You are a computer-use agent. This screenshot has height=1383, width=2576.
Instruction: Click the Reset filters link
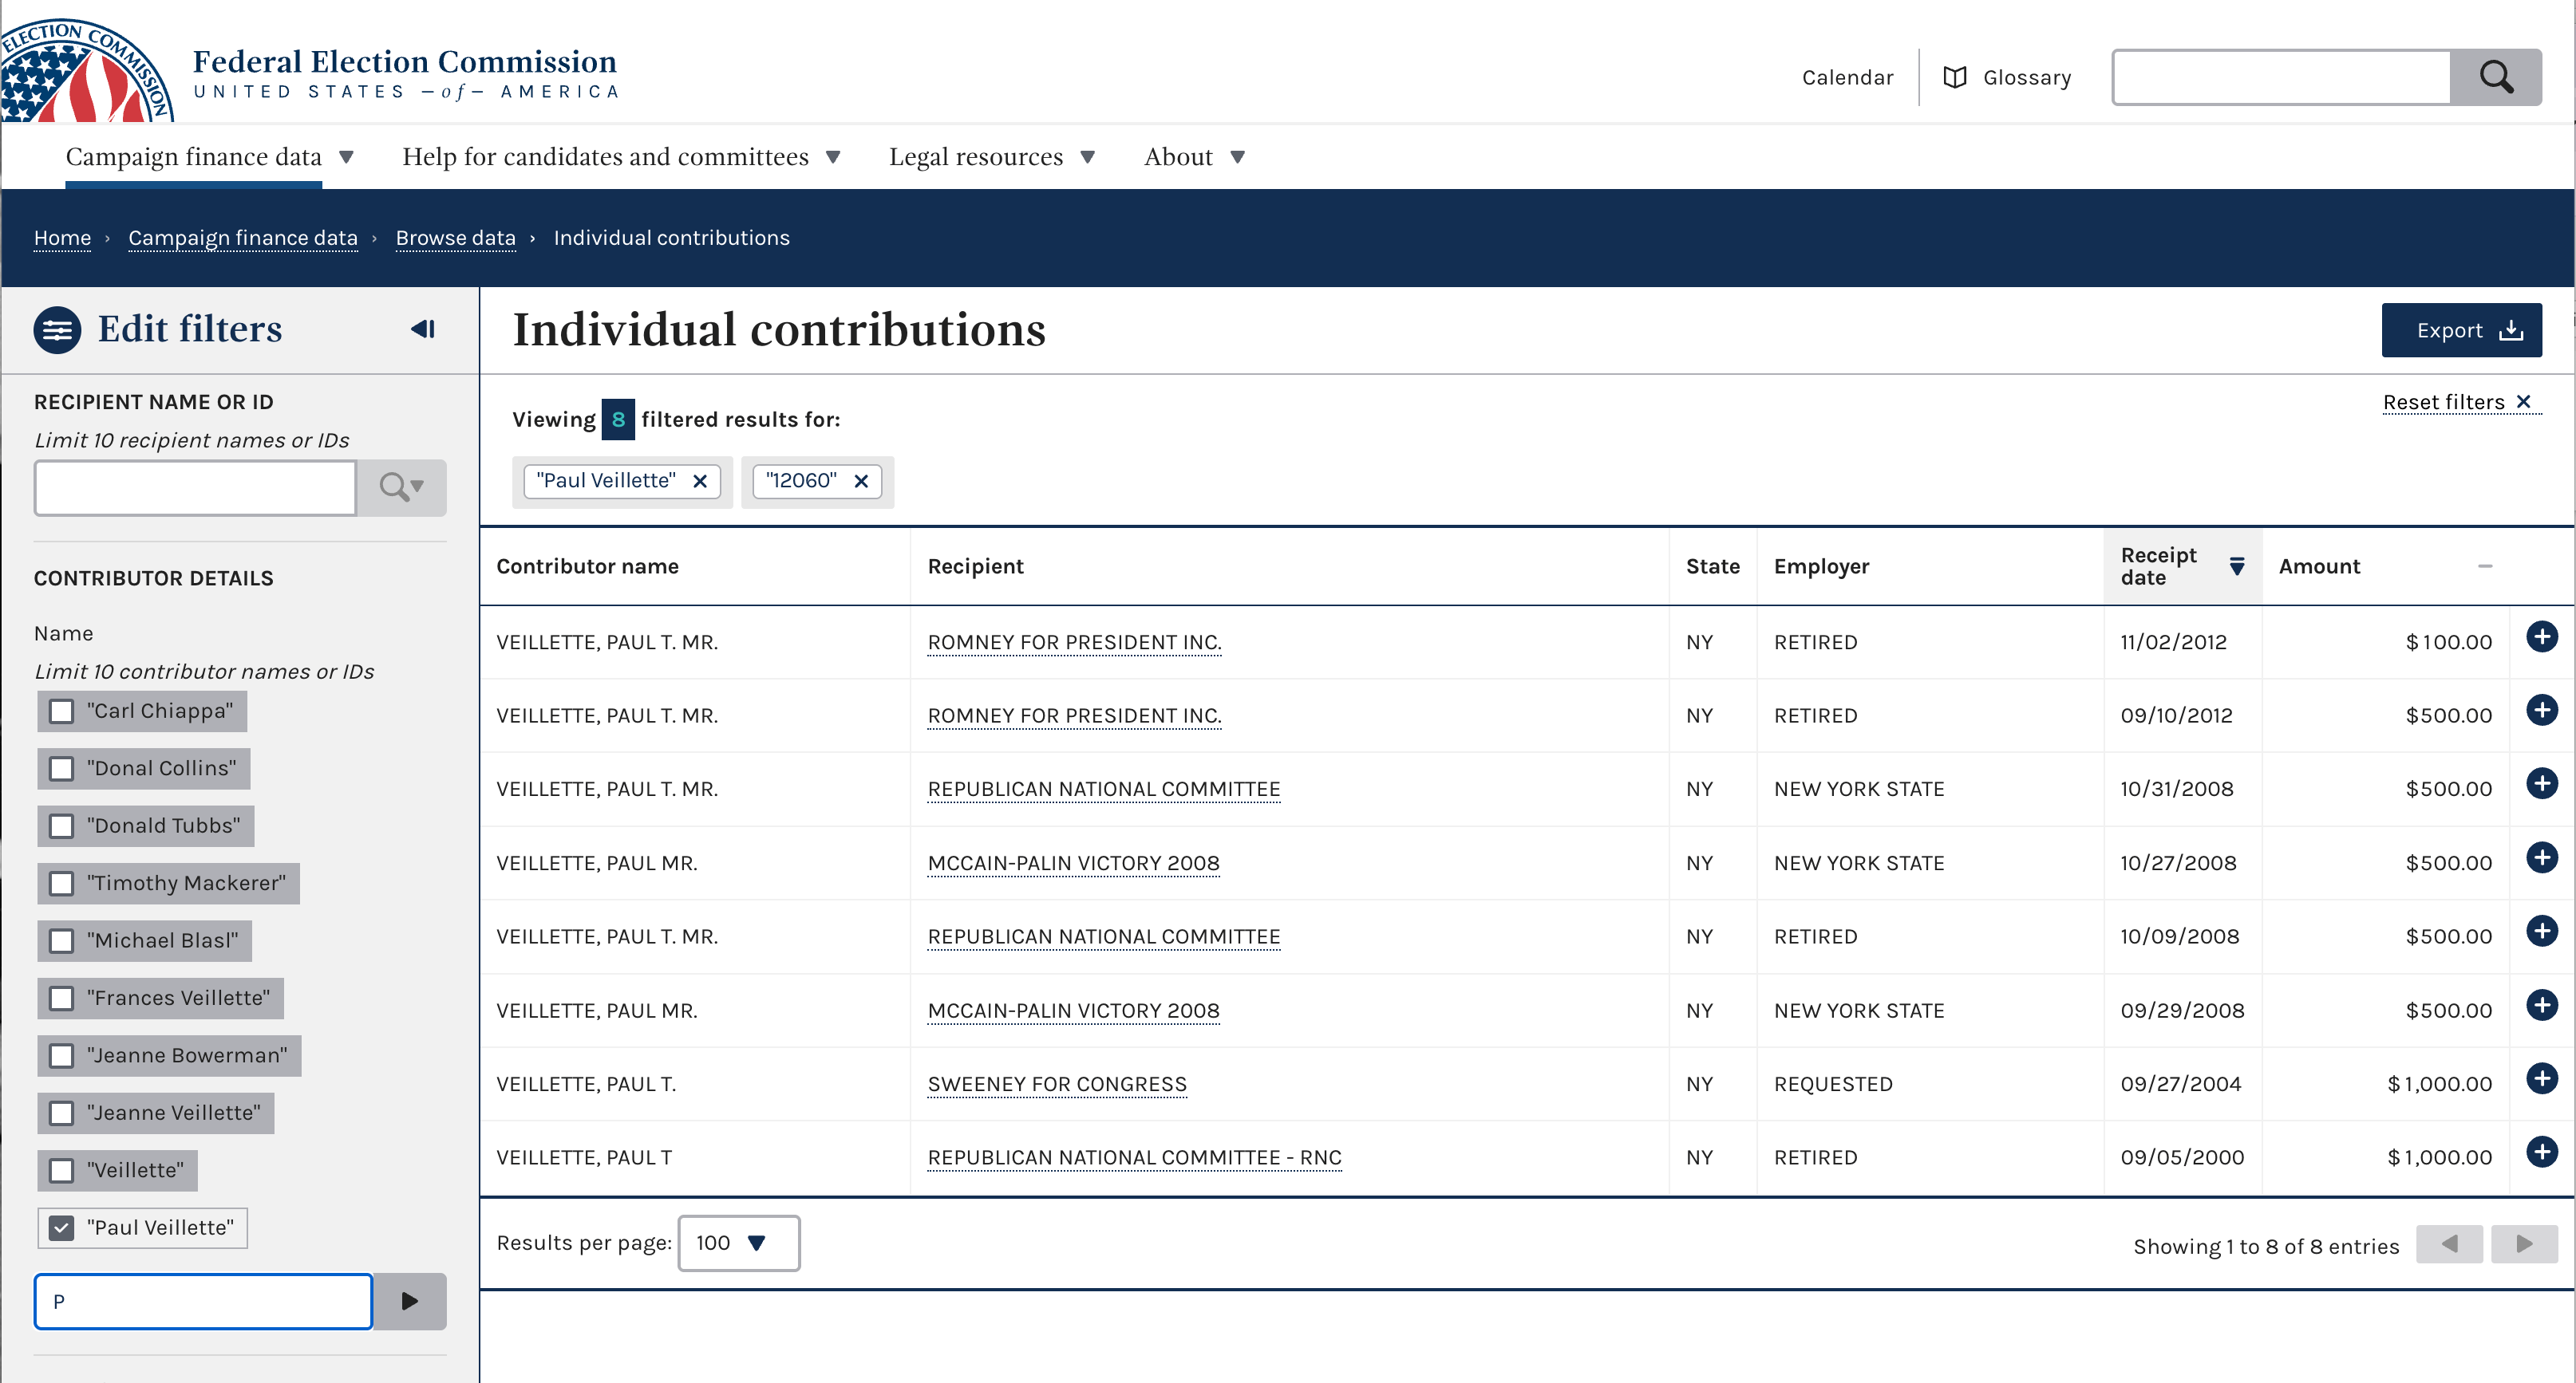click(x=2456, y=402)
